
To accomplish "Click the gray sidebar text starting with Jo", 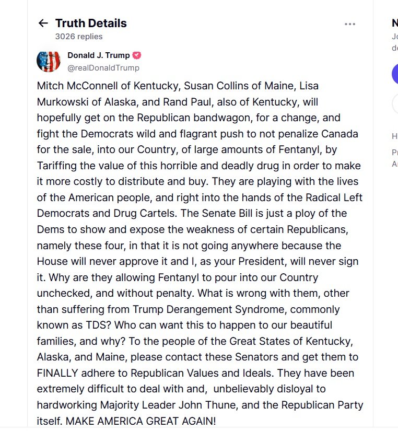I will coord(394,37).
